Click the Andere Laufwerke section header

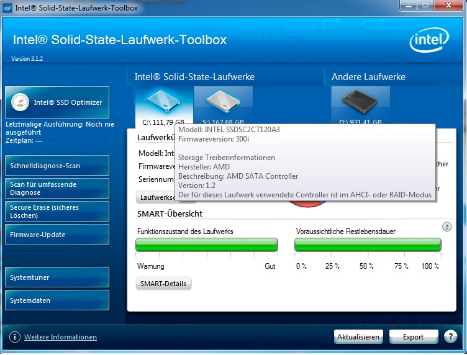(x=368, y=77)
